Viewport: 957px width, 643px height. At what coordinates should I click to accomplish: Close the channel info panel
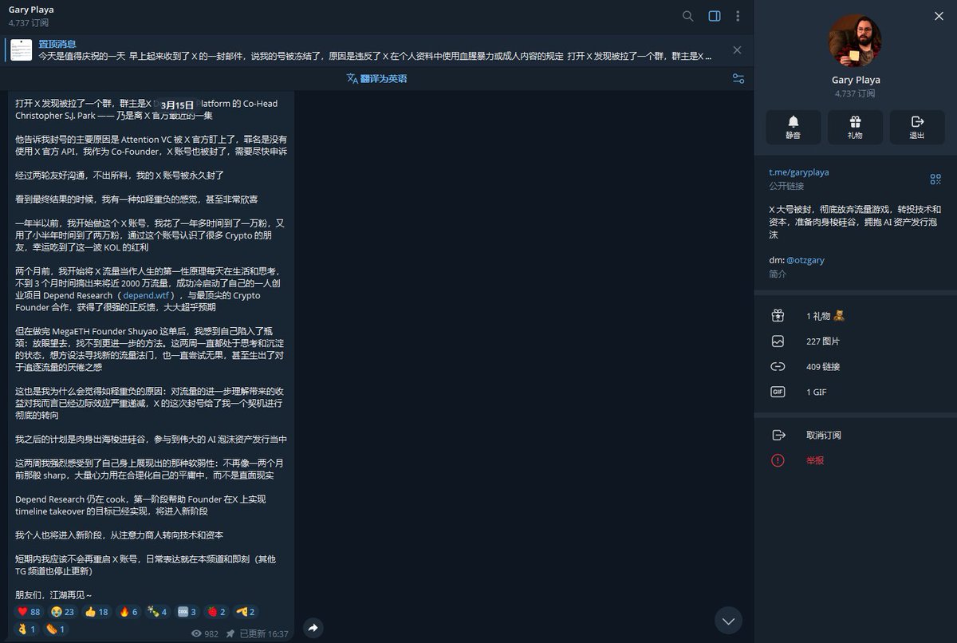point(939,16)
